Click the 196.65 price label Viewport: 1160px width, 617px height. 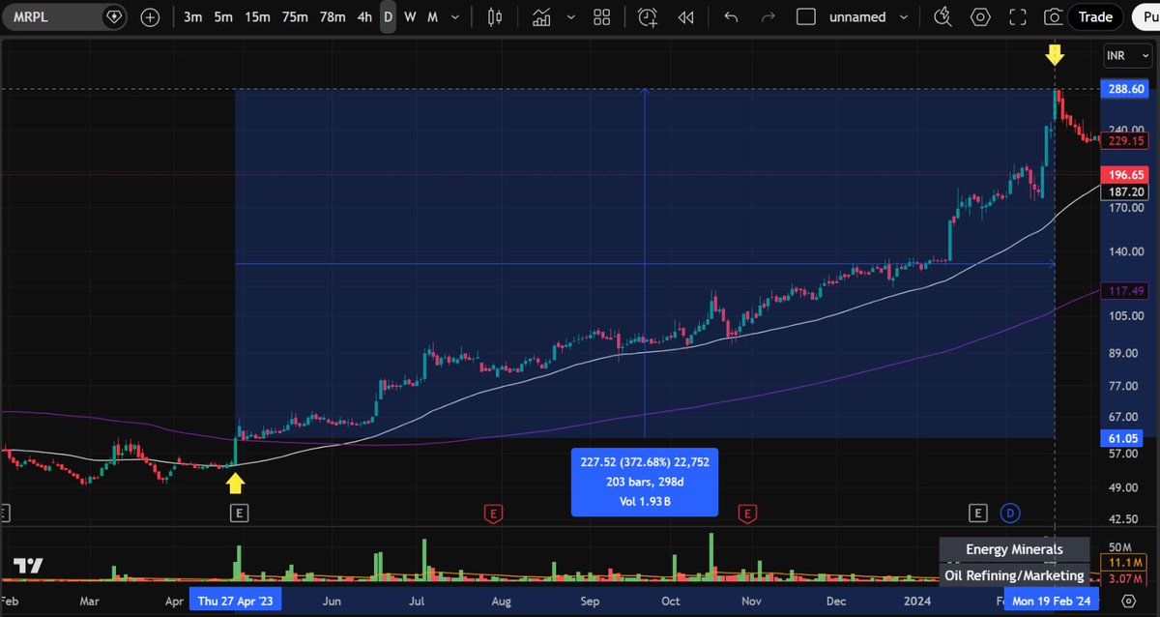coord(1124,175)
